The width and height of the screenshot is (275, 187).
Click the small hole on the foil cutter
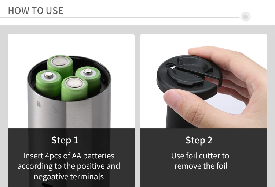(x=169, y=66)
